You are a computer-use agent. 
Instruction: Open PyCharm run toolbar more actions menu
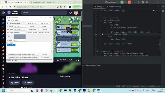point(133,2)
